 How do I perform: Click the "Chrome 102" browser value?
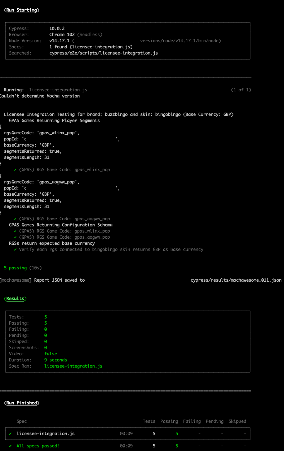click(62, 34)
